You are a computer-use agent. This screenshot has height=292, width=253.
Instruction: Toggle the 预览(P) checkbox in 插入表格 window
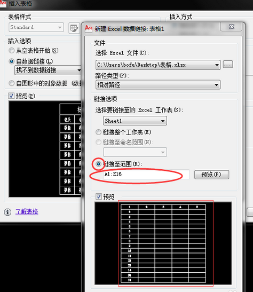11,96
